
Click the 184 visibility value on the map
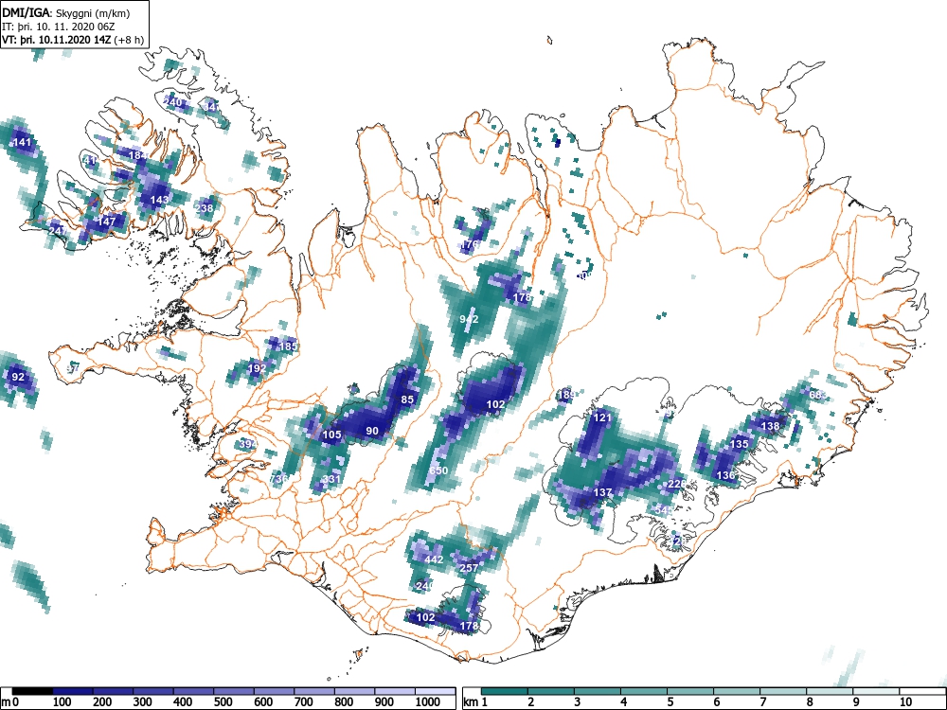[138, 156]
